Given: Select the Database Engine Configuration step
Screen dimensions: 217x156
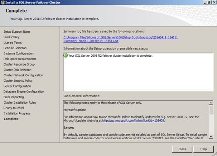Looking at the screenshot, I should pyautogui.click(x=24, y=91).
